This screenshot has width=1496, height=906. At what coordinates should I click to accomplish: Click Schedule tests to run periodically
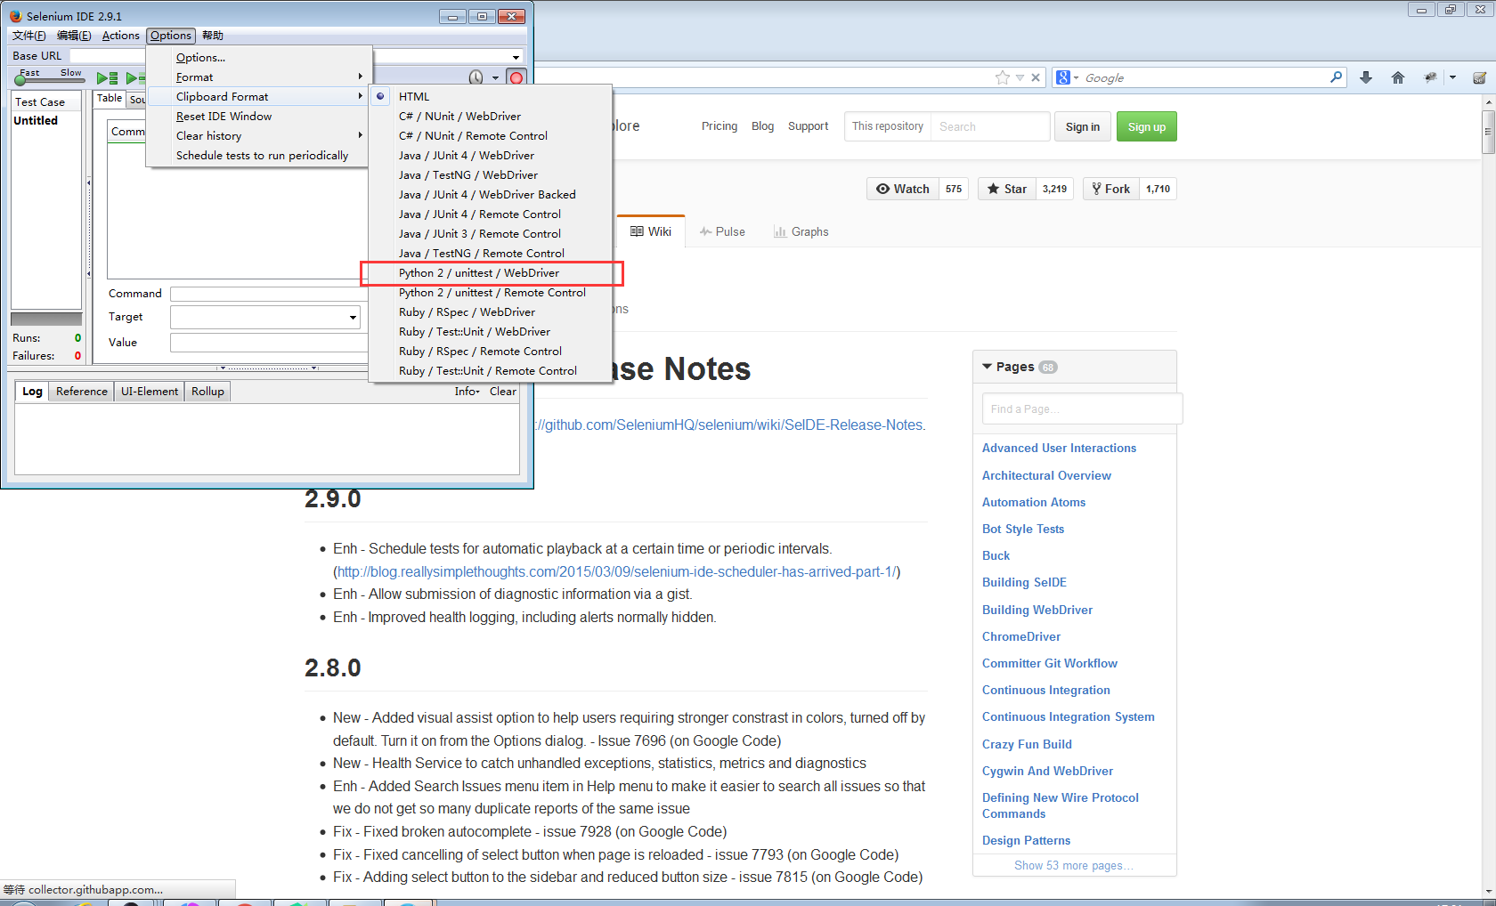tap(259, 155)
